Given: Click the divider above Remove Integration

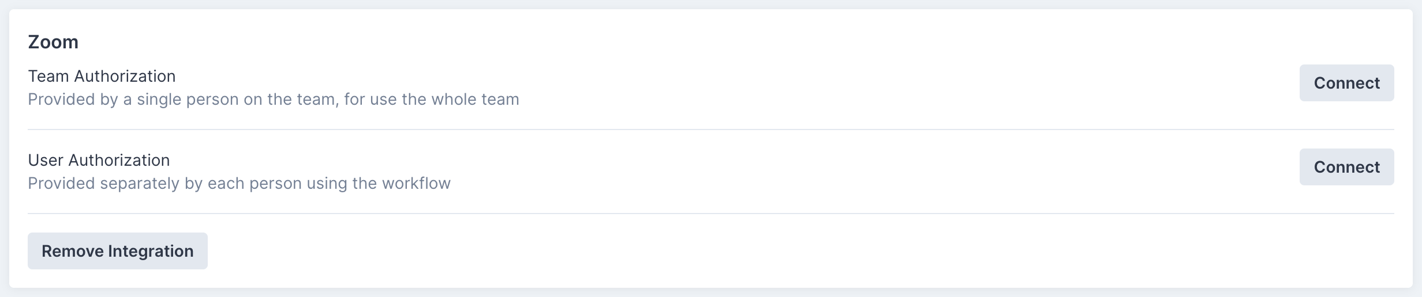Looking at the screenshot, I should (x=710, y=214).
